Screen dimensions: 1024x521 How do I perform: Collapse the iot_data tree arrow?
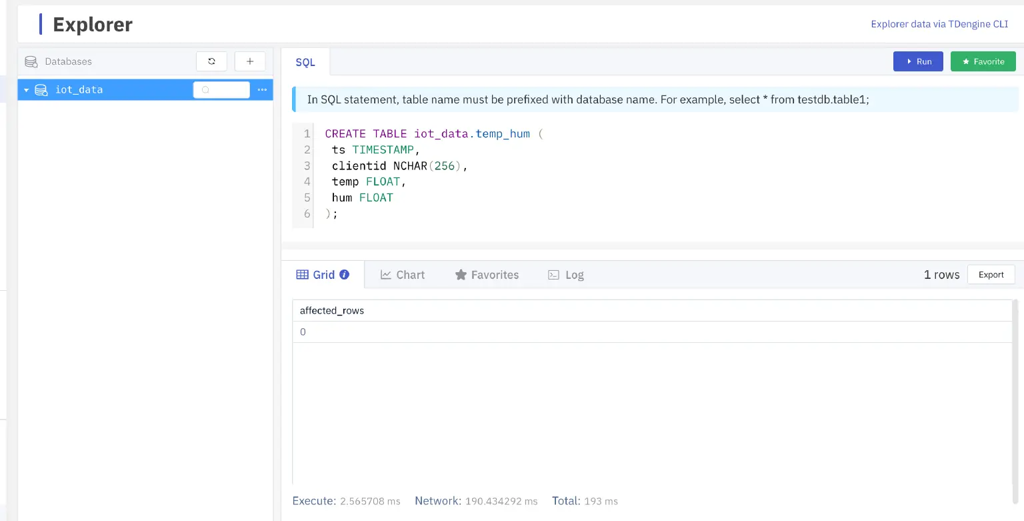[x=26, y=90]
